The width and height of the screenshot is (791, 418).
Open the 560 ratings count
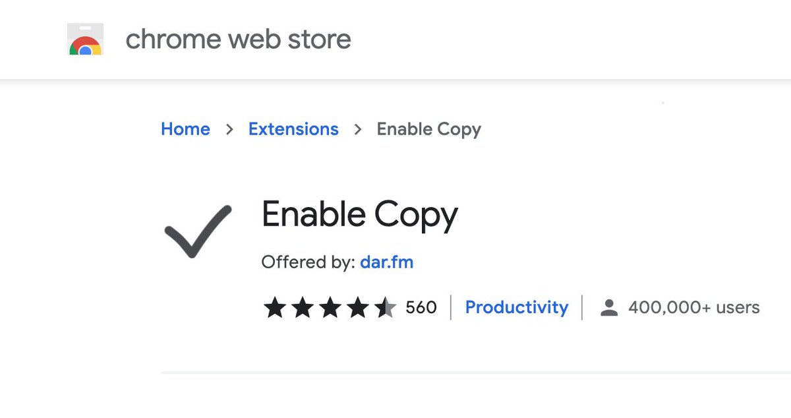421,308
